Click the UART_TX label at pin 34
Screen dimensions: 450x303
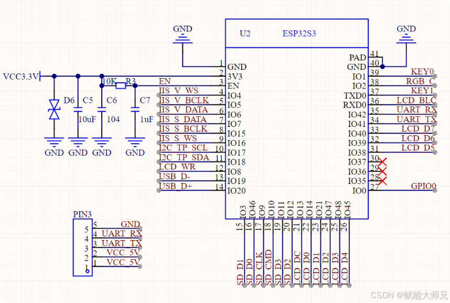tap(417, 119)
